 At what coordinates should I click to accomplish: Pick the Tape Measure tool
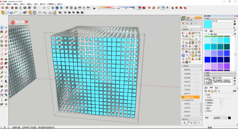click(x=2, y=73)
